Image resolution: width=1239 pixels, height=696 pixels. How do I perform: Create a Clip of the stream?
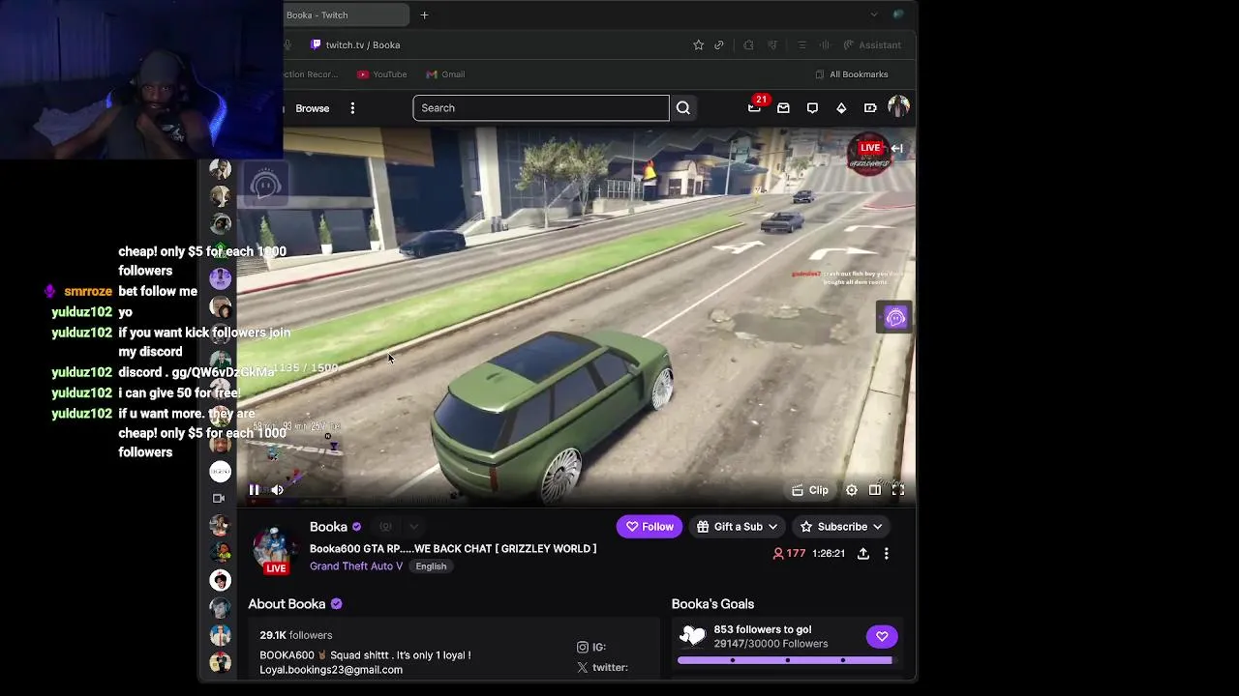[810, 490]
